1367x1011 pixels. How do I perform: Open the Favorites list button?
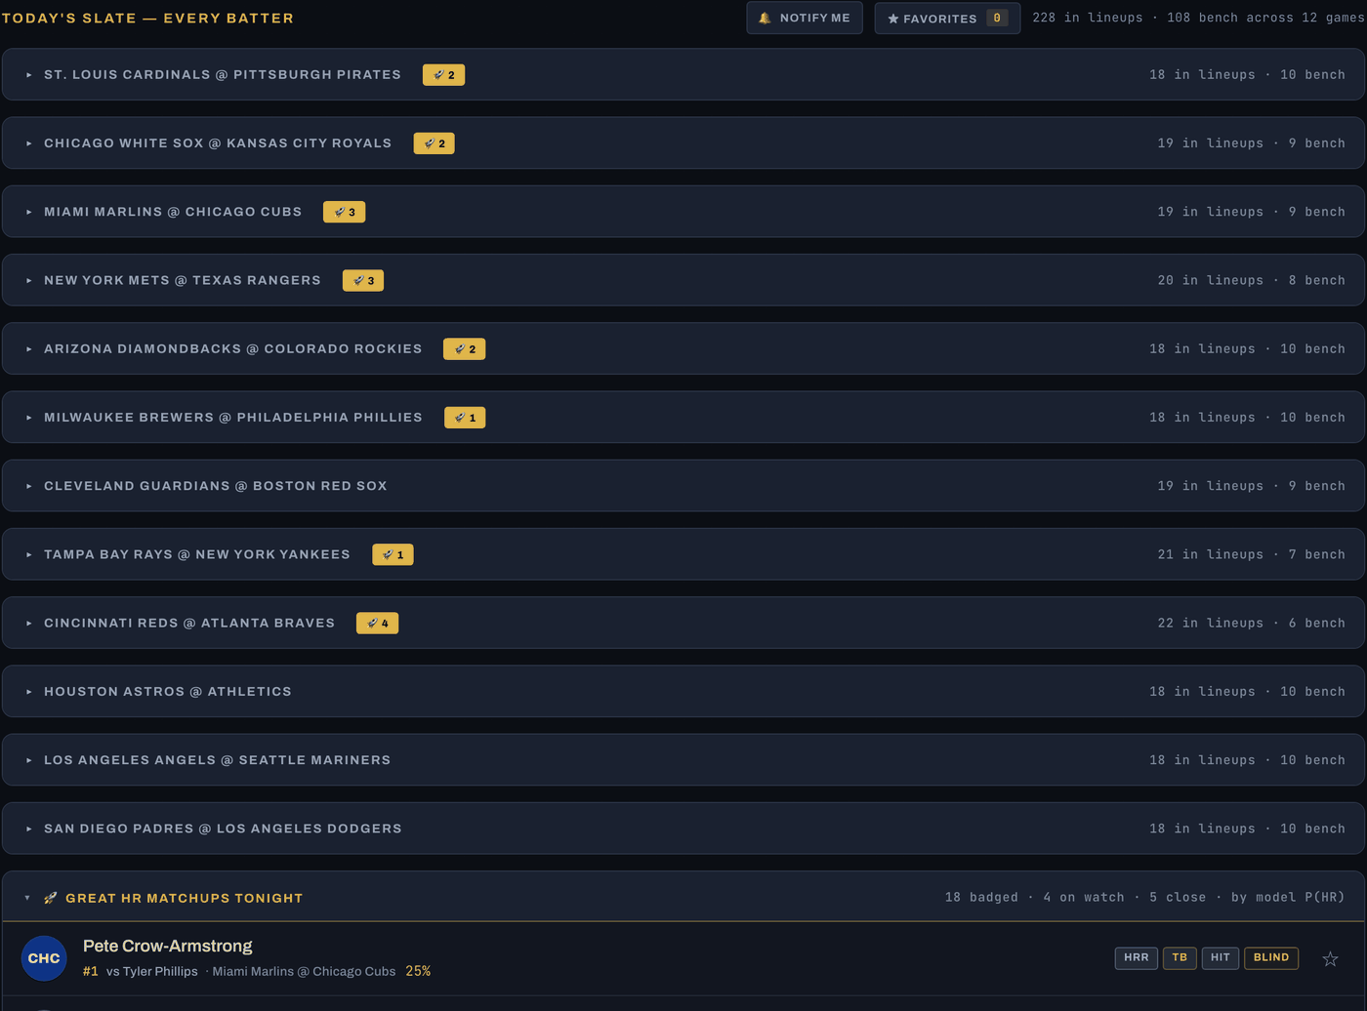click(947, 18)
